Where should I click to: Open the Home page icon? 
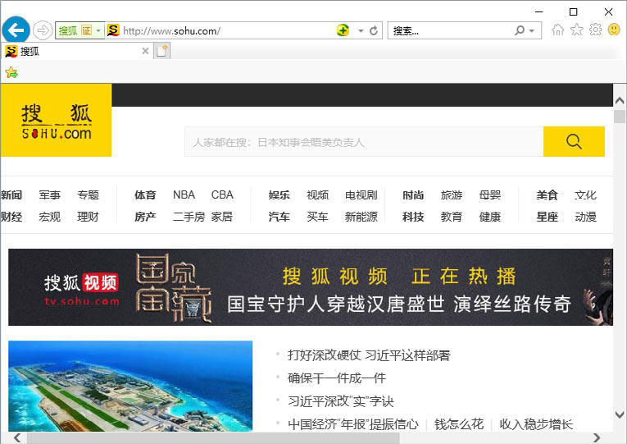click(x=558, y=30)
